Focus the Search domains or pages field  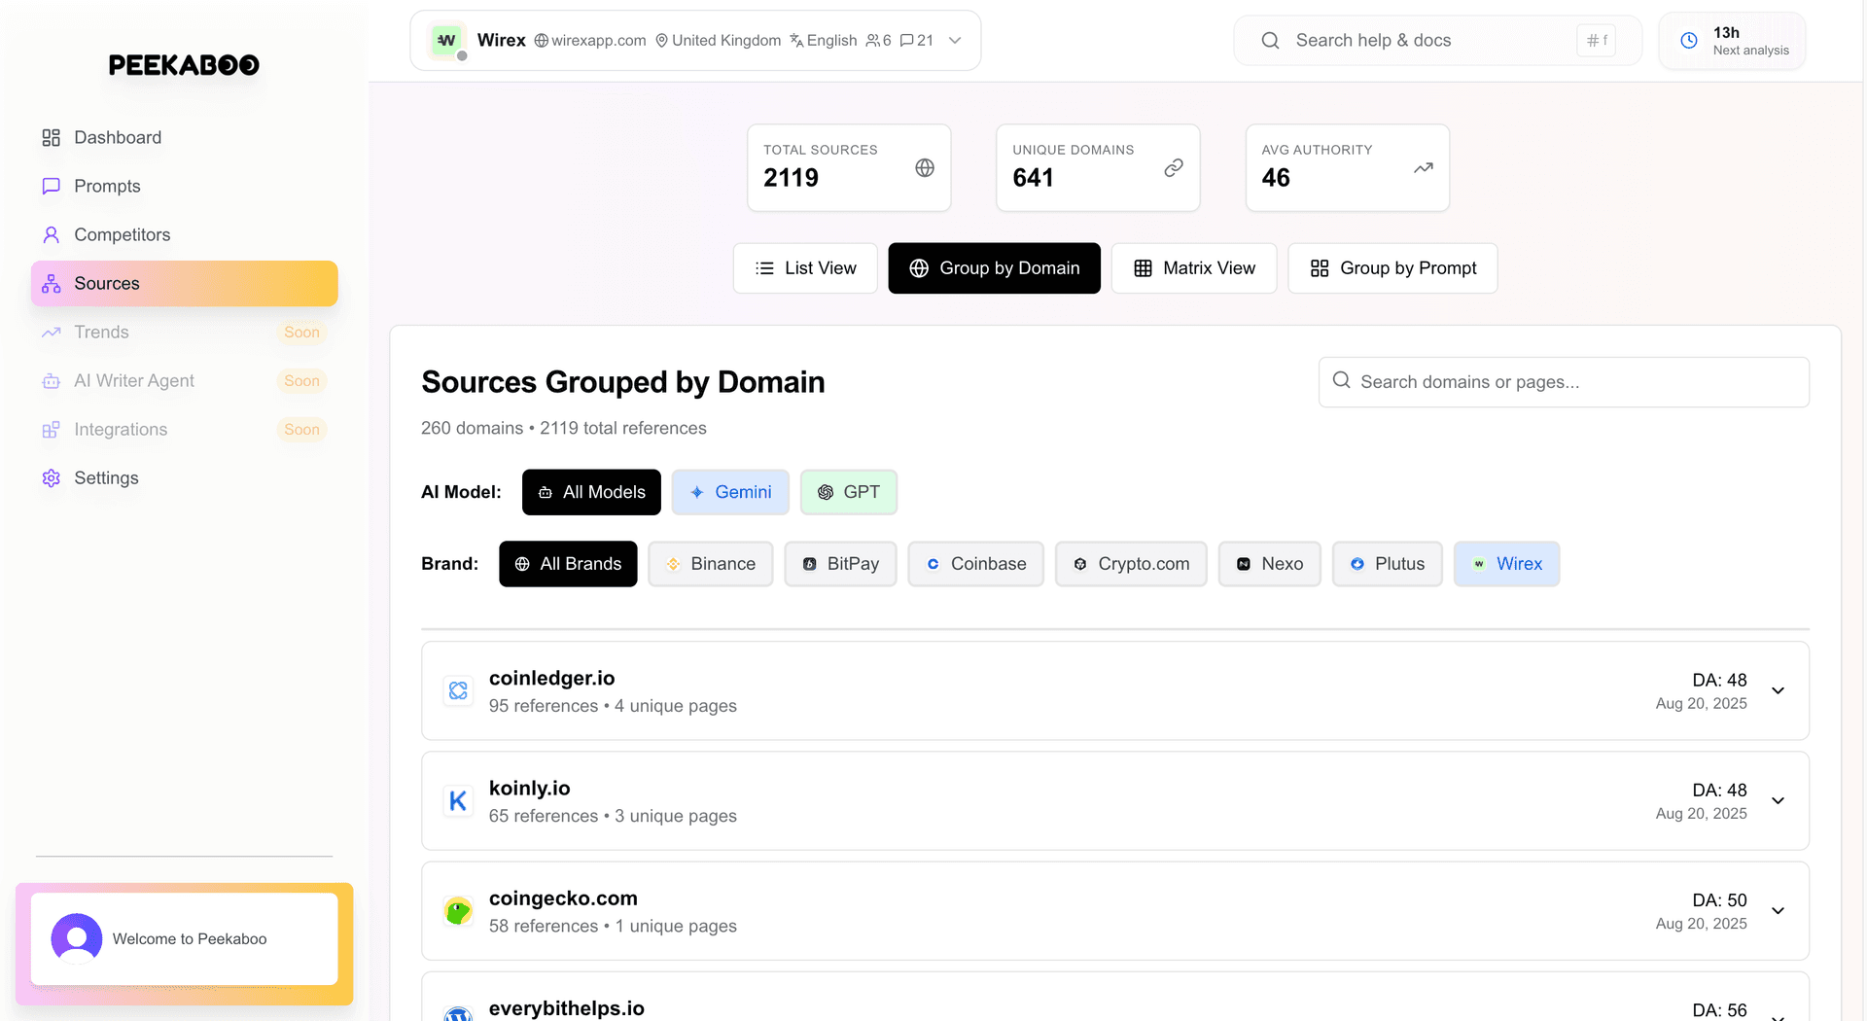pos(1564,382)
